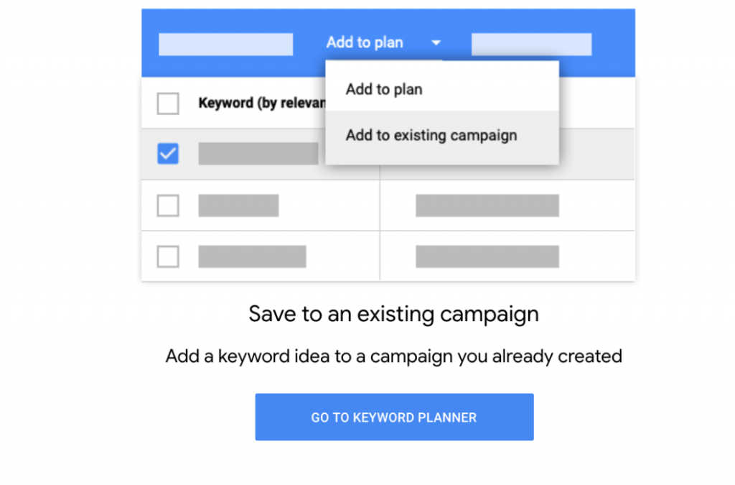This screenshot has height=485, width=735.
Task: Click second row's right column placeholder
Action: (x=487, y=205)
